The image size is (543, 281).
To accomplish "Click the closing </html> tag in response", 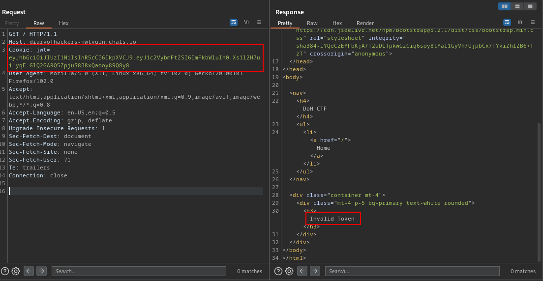I will click(294, 258).
